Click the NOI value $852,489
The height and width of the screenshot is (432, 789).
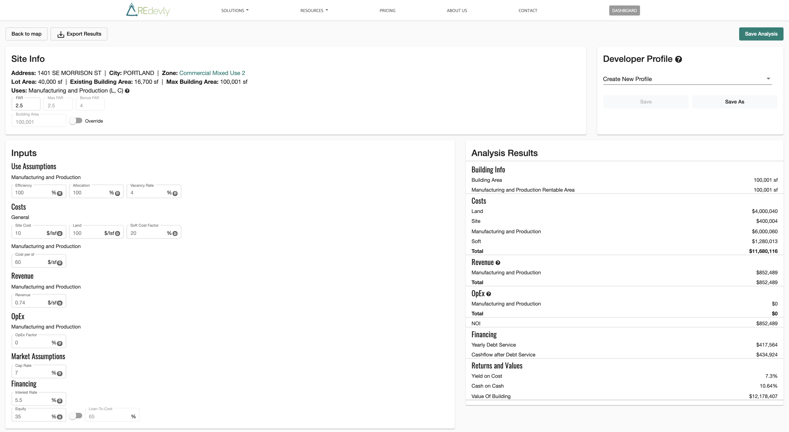pyautogui.click(x=767, y=323)
